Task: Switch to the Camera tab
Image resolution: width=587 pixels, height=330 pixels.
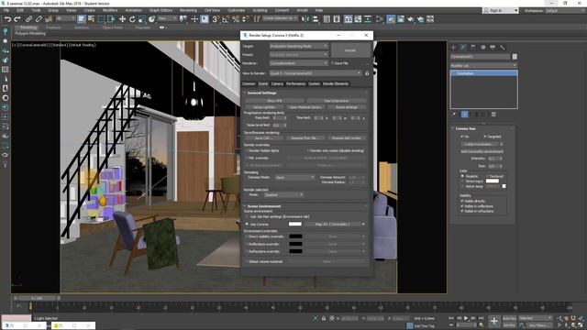Action: (277, 83)
